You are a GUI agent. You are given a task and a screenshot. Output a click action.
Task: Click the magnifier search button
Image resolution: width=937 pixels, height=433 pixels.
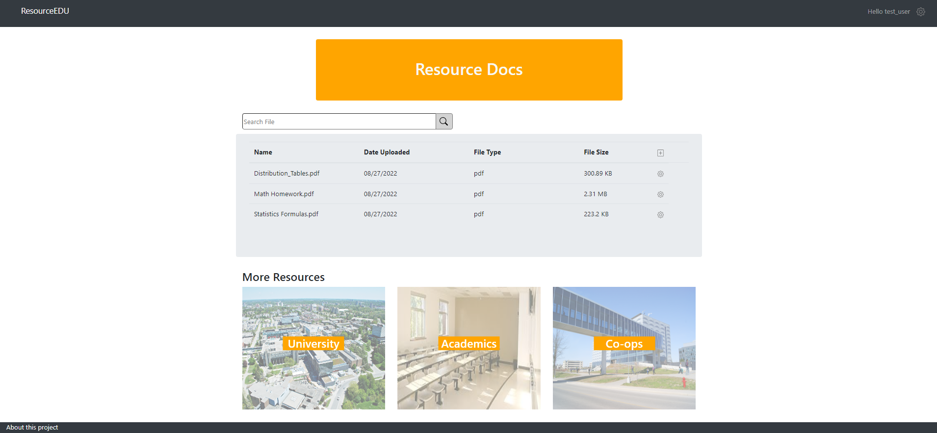(x=444, y=122)
